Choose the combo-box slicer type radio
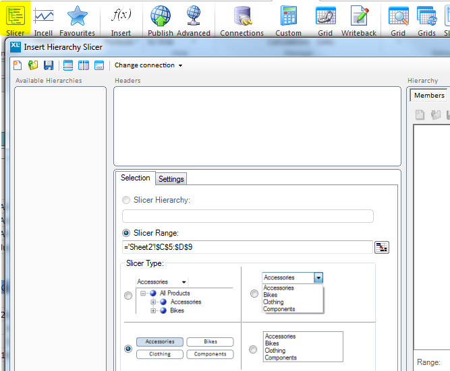The height and width of the screenshot is (371, 450). pos(254,293)
